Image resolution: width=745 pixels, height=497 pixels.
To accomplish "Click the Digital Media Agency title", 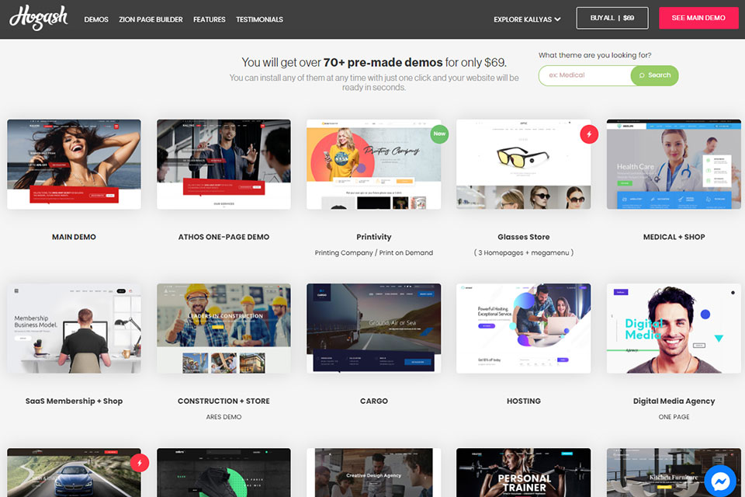I will tap(674, 401).
